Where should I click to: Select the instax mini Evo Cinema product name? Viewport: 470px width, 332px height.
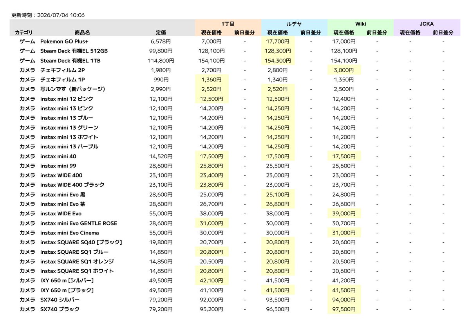70,233
